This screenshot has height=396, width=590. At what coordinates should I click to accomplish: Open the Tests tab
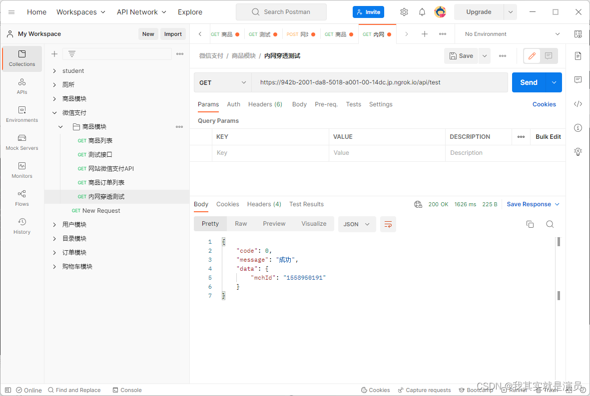click(353, 104)
